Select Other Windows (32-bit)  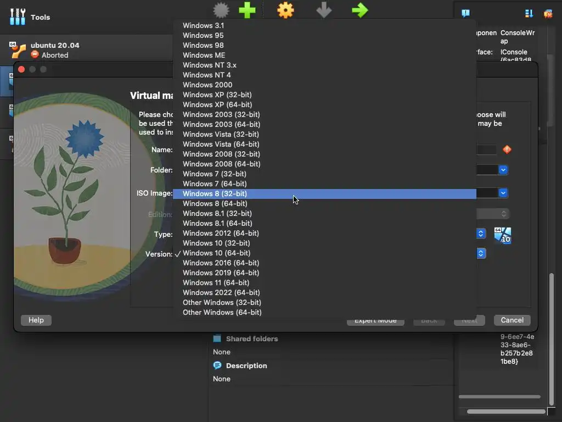point(325,303)
